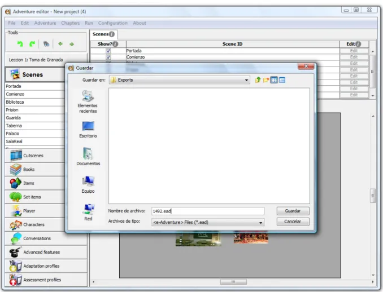Click the green scene thumbnail in preview
The width and height of the screenshot is (383, 292).
(x=198, y=238)
